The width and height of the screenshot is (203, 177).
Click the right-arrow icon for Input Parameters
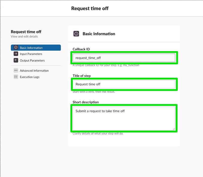(16, 54)
